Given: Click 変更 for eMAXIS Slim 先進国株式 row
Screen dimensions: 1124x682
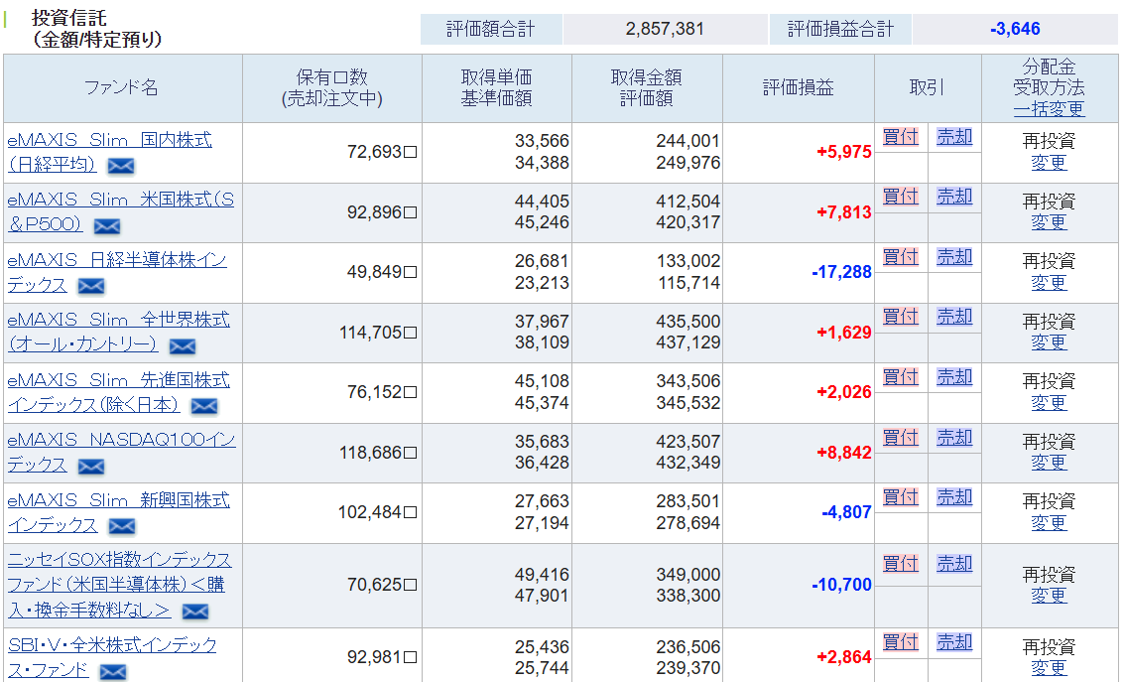Looking at the screenshot, I should 1049,403.
